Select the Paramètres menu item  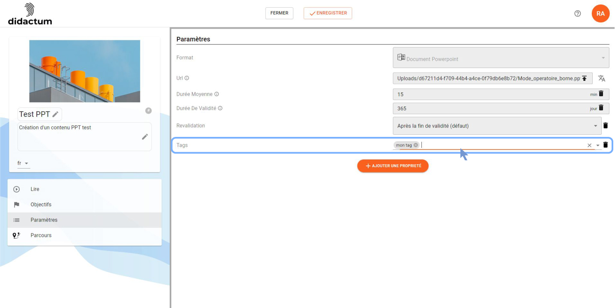(84, 220)
